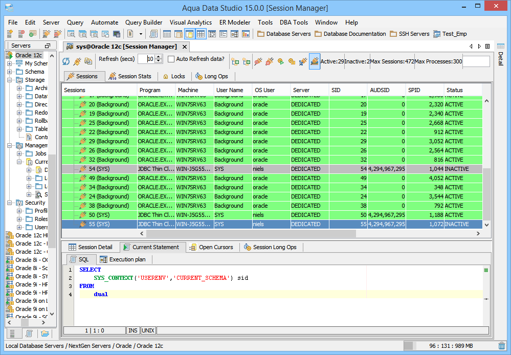Open the SSH Servers bookmark folder

pos(409,34)
